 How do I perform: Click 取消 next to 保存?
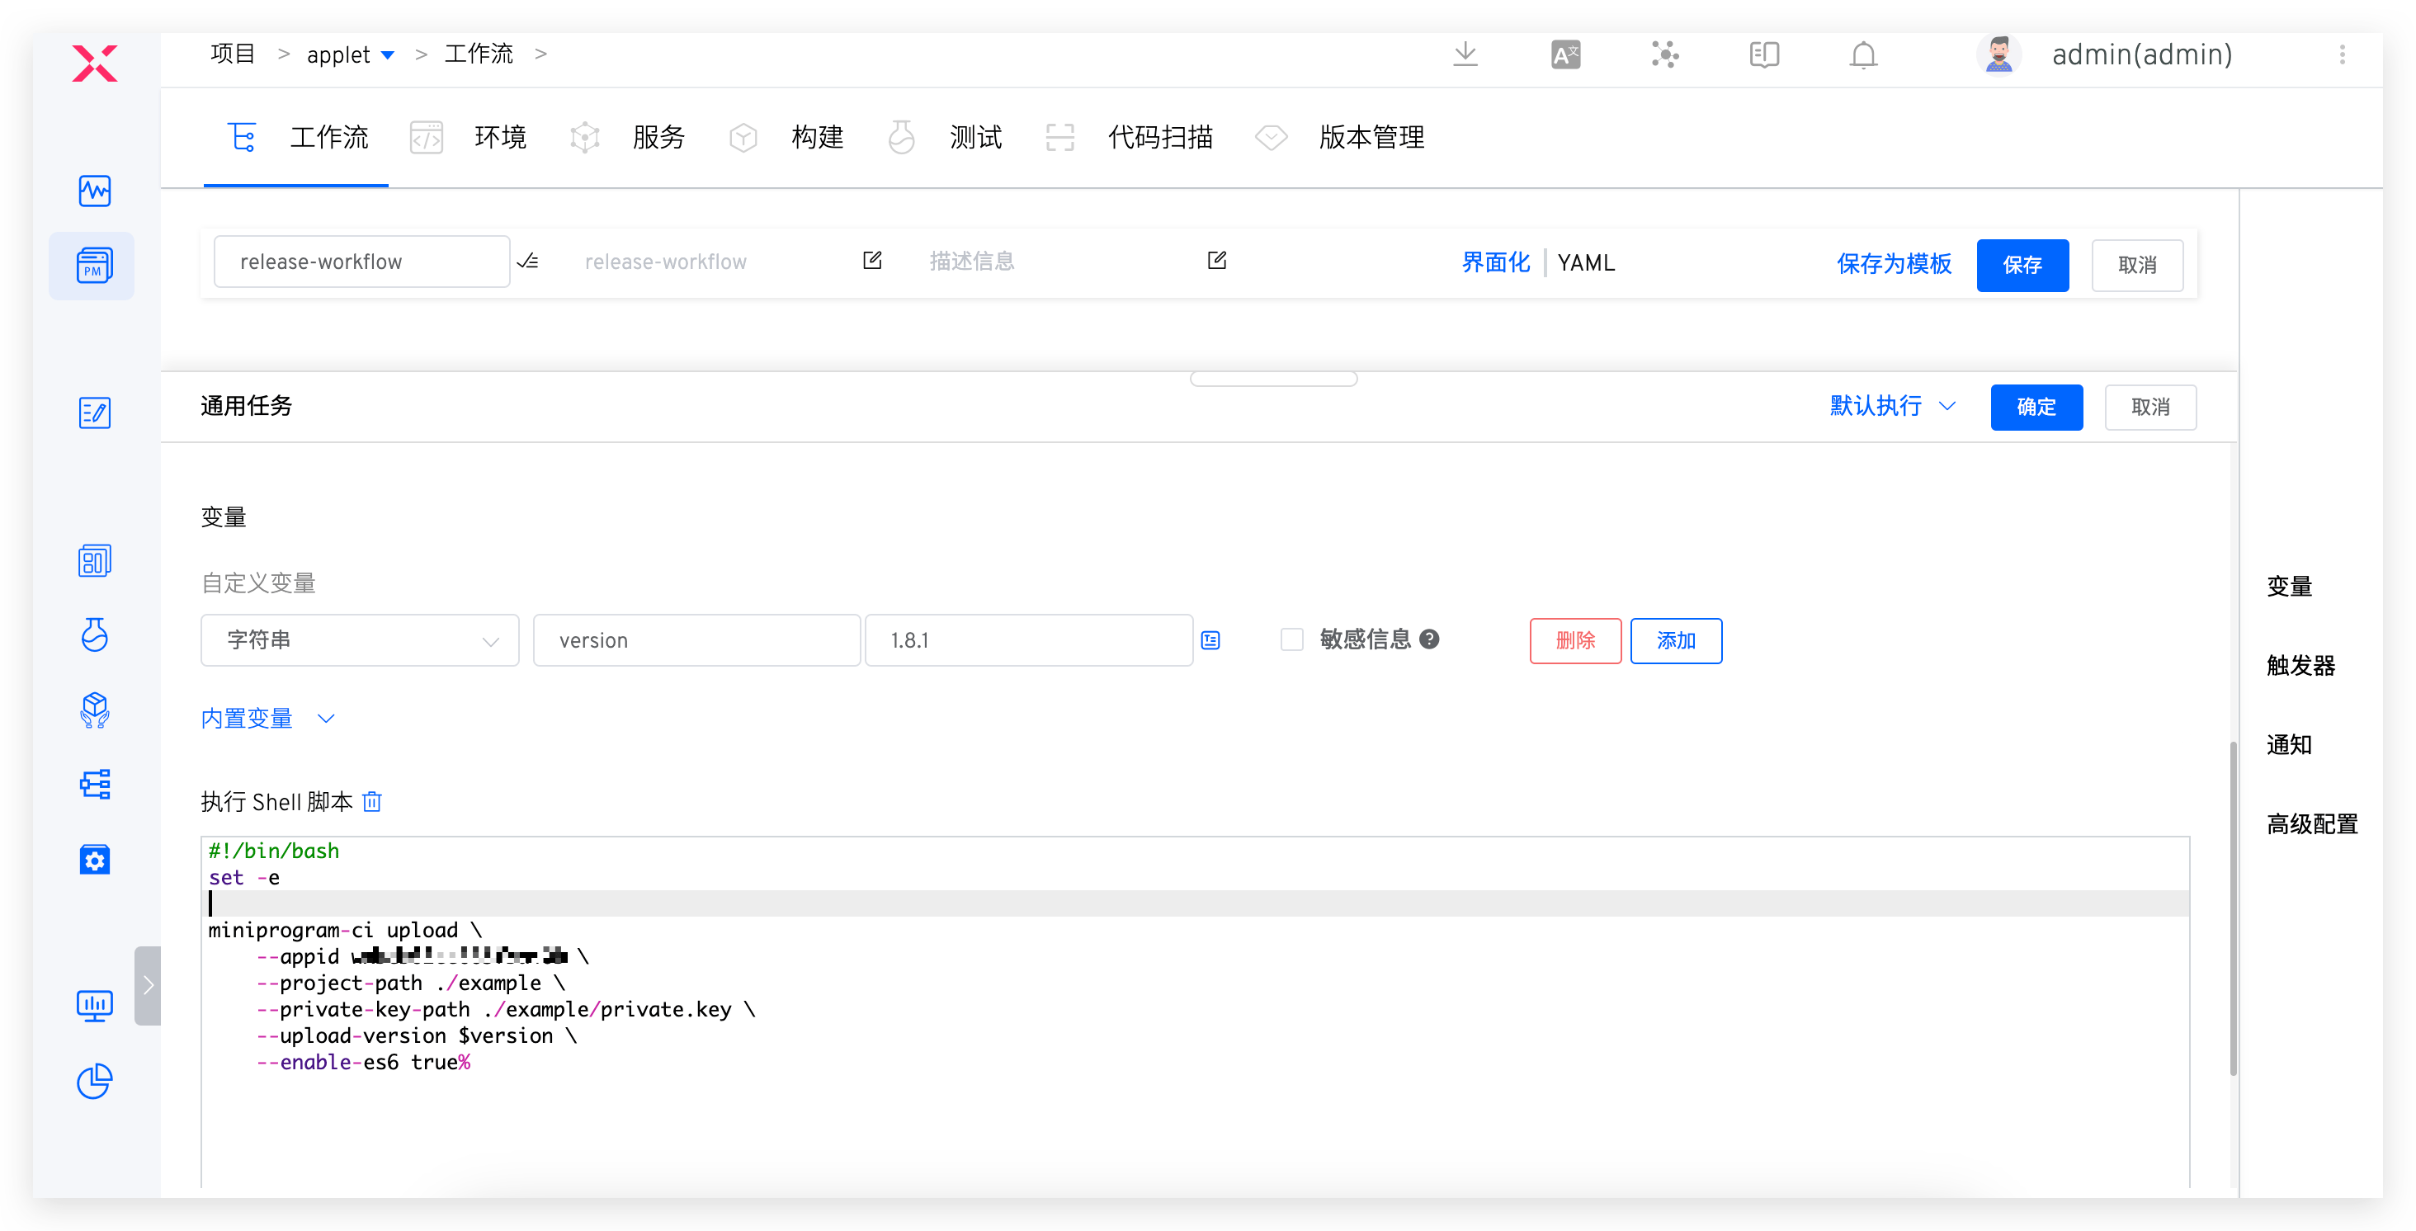pos(2136,266)
